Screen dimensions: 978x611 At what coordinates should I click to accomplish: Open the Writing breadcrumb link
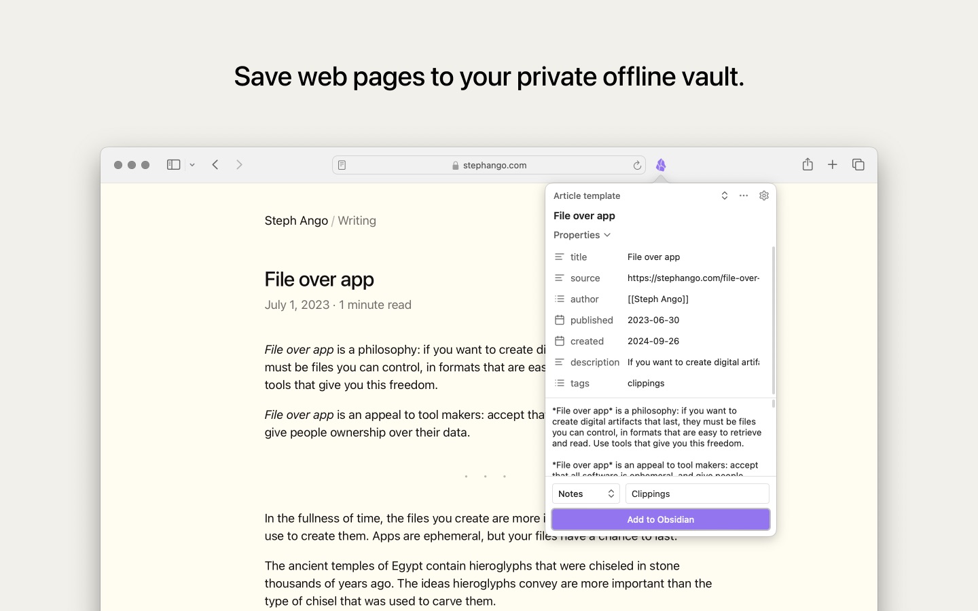click(357, 221)
